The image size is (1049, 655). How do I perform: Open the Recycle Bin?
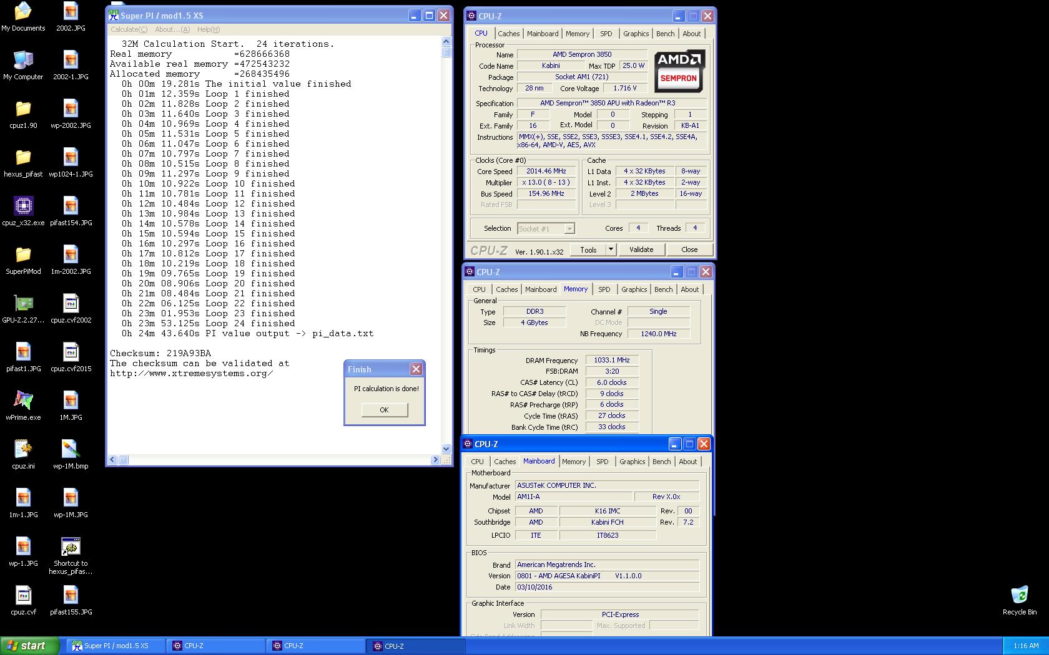tap(1019, 601)
